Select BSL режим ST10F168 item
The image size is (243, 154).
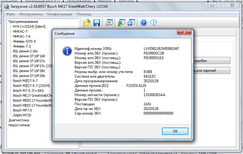[x=29, y=56]
